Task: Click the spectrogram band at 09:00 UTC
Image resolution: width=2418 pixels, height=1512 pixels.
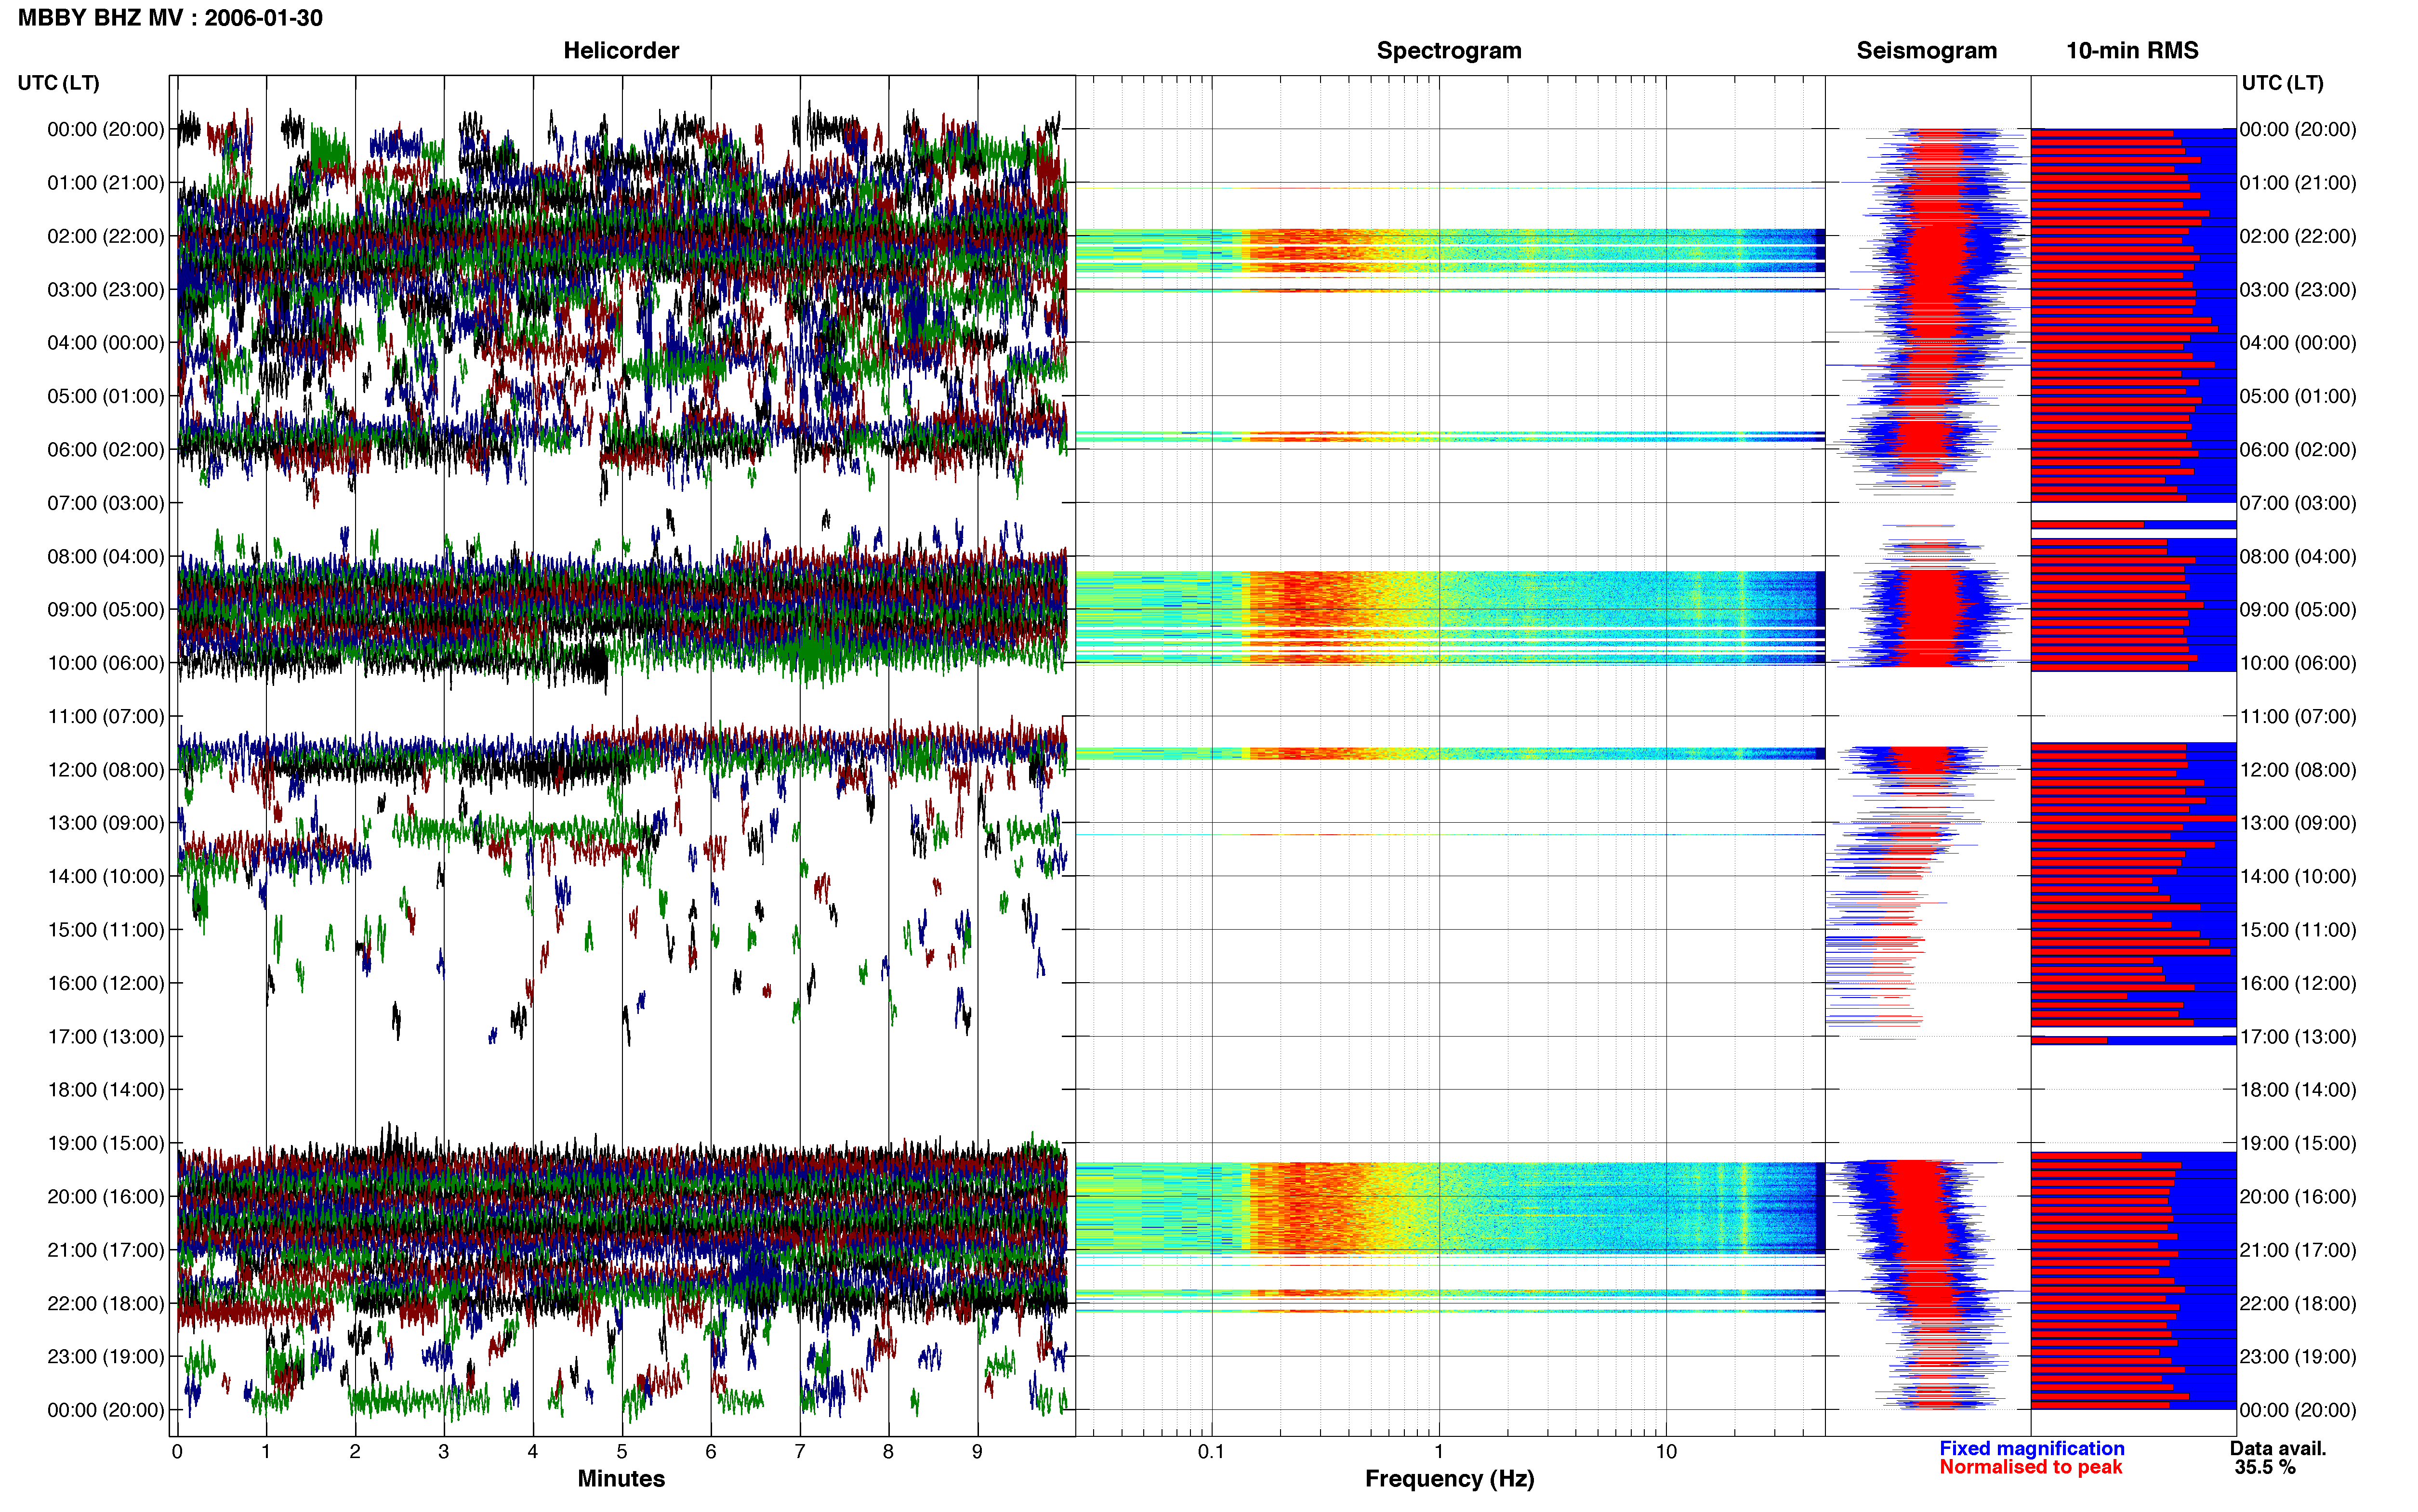Action: click(1450, 617)
